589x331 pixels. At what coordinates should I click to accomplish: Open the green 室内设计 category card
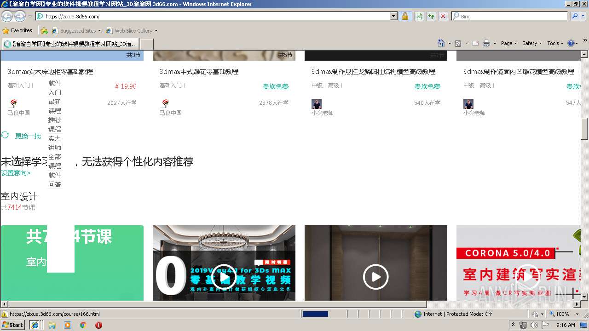72,263
